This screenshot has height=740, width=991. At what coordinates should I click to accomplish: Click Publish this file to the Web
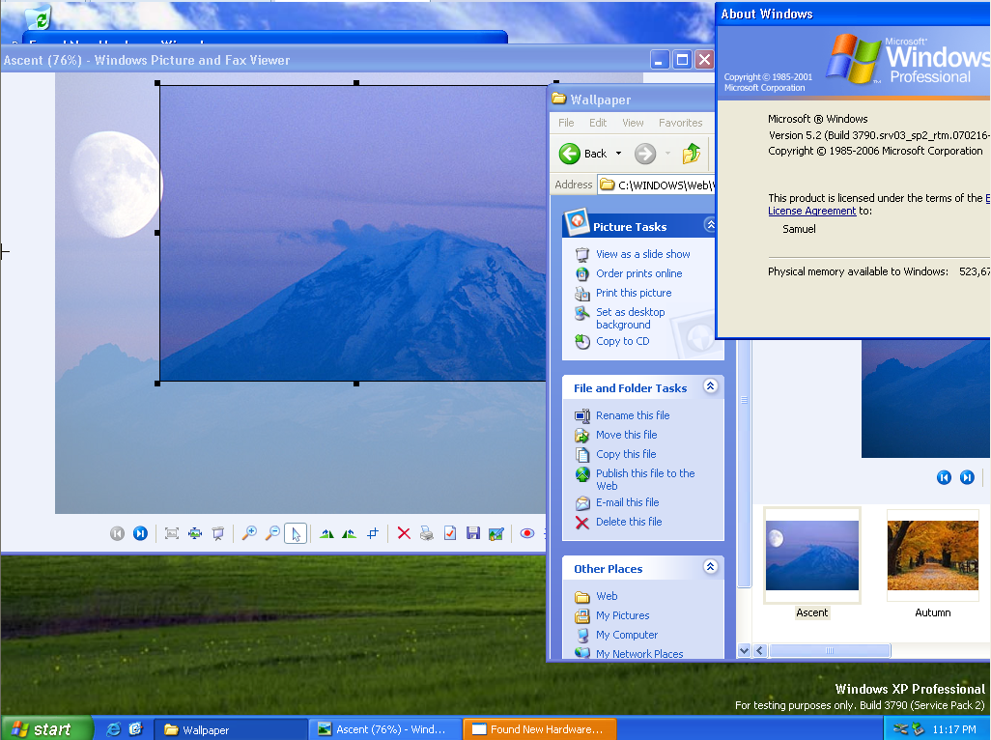pos(645,479)
